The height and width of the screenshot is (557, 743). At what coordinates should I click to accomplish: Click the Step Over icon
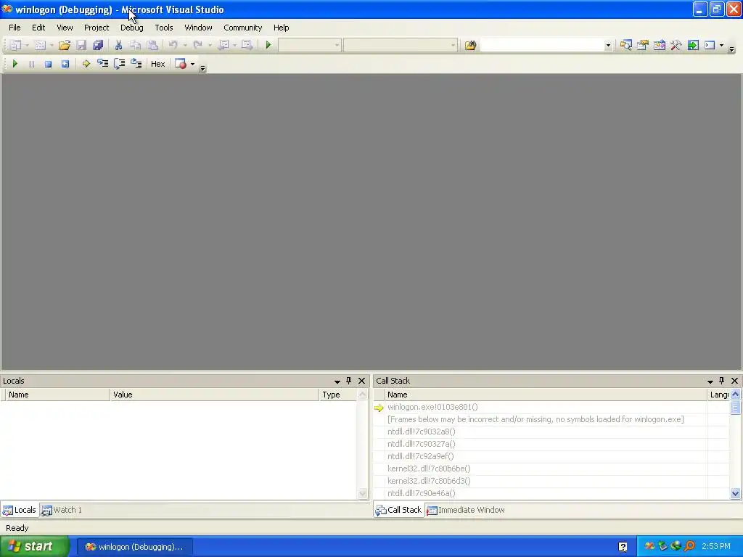click(120, 64)
